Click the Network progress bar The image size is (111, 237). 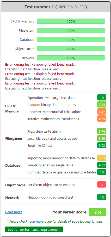[71, 58]
